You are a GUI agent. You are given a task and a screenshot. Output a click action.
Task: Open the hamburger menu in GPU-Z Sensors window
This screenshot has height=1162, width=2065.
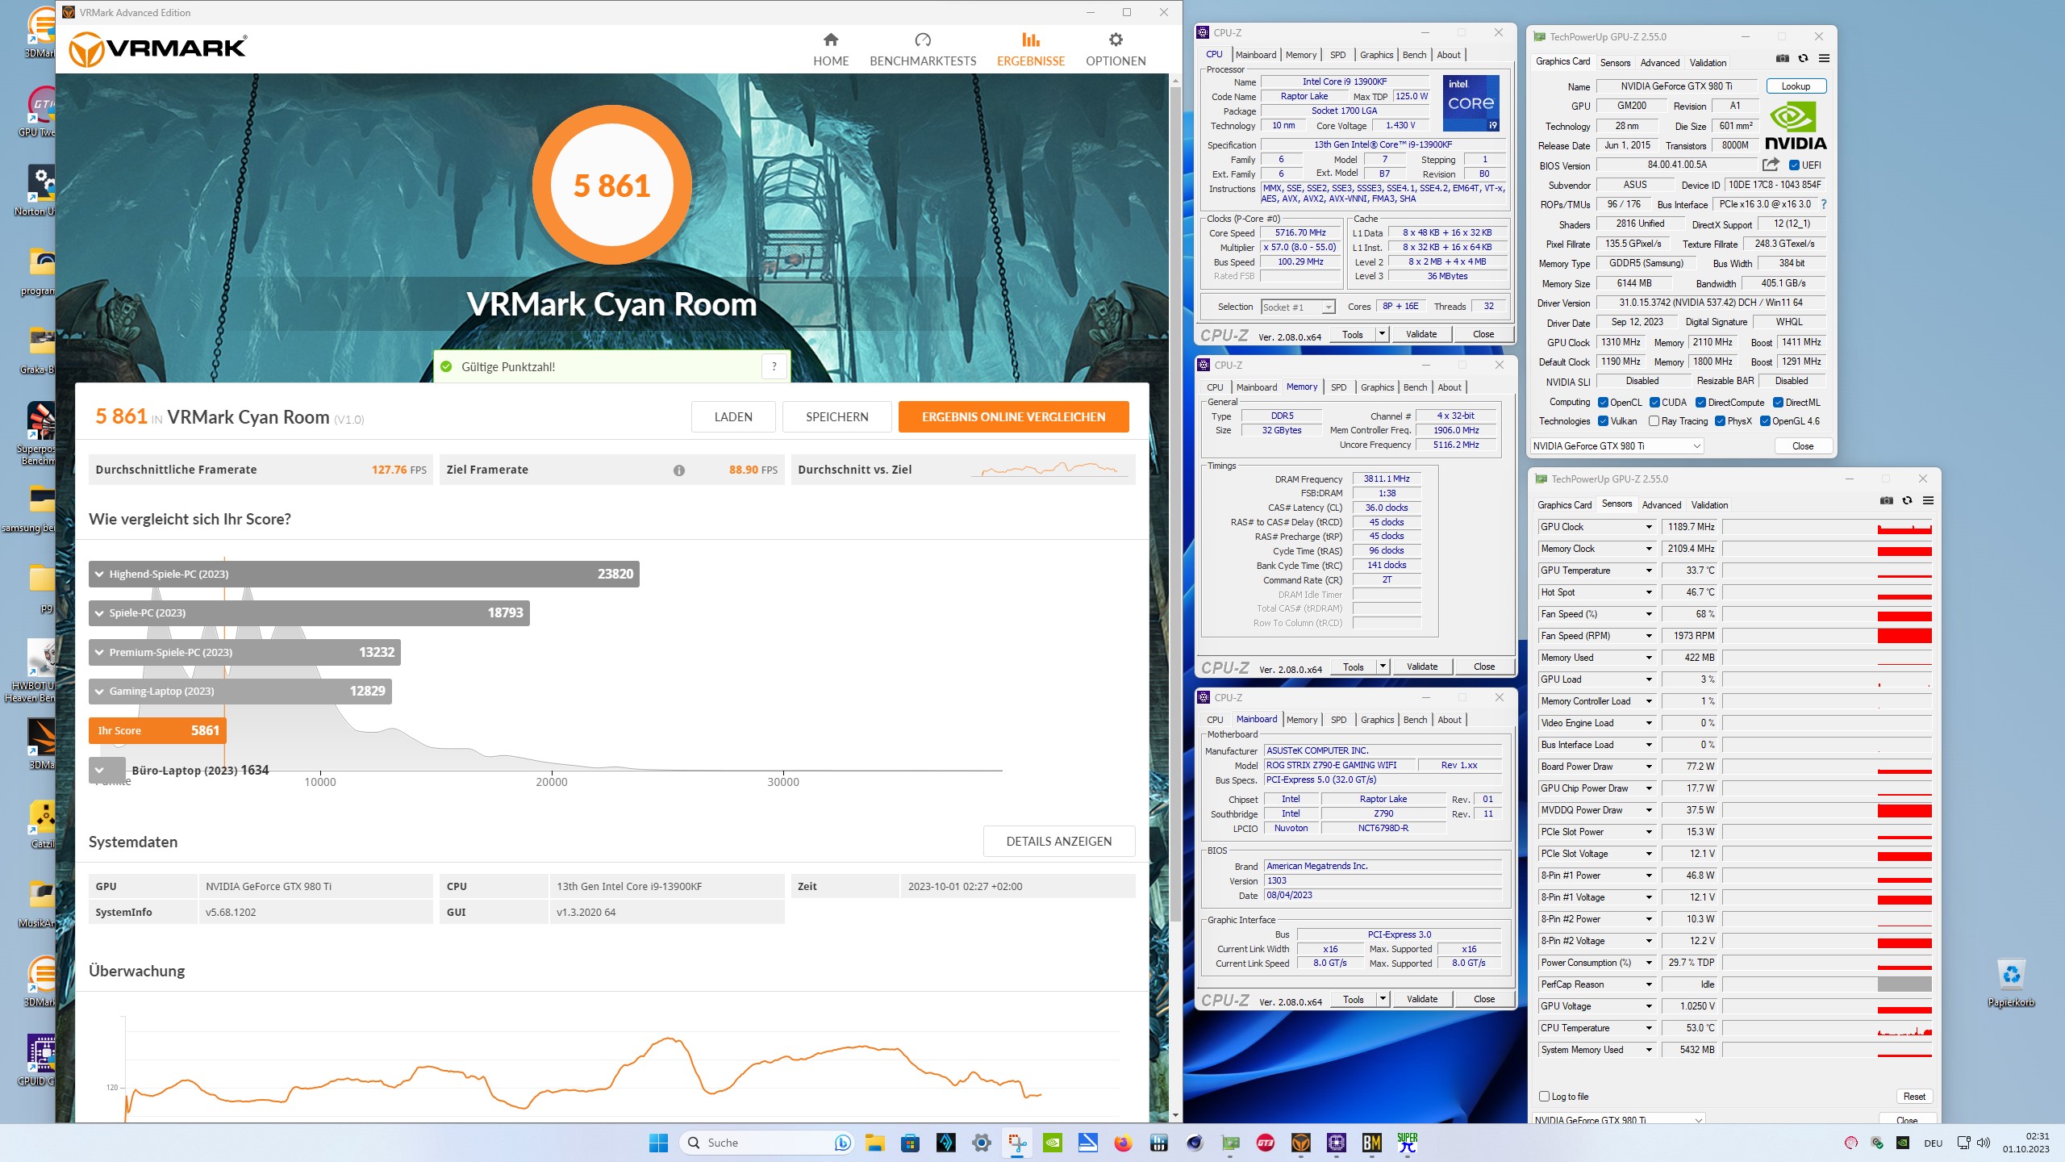pyautogui.click(x=1928, y=501)
